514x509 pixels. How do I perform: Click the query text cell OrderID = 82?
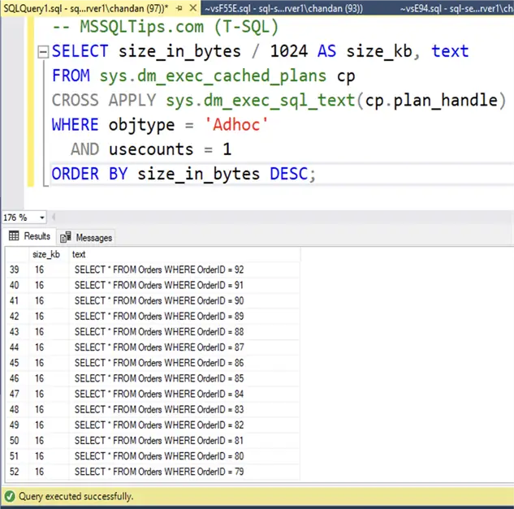[184, 425]
